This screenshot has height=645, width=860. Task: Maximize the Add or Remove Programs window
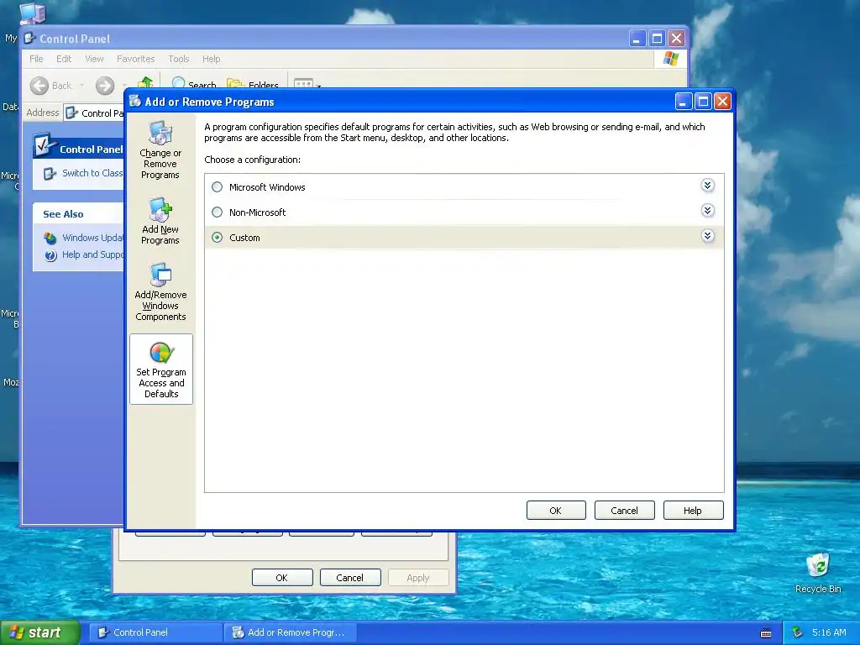point(703,102)
